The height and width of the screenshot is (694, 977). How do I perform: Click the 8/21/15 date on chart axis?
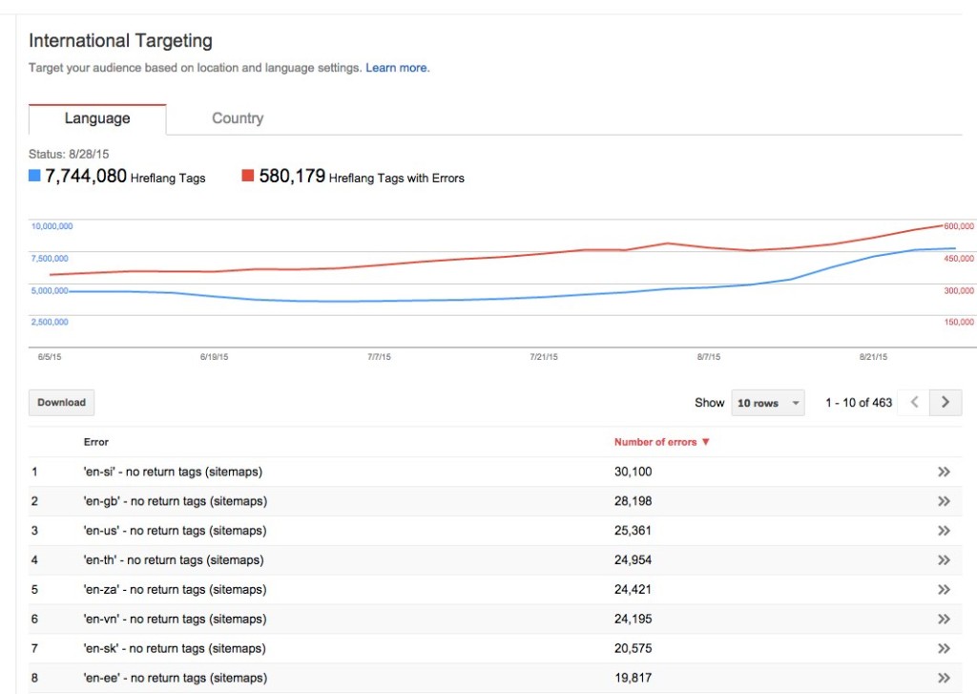[x=873, y=357]
